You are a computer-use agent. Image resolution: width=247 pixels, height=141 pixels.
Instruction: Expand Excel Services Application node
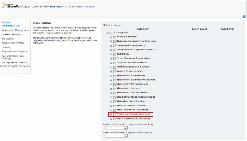pos(111,58)
